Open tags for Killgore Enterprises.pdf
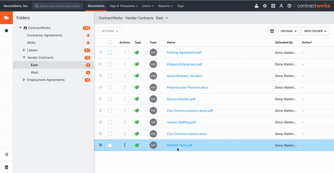The image size is (334, 173). tap(137, 64)
